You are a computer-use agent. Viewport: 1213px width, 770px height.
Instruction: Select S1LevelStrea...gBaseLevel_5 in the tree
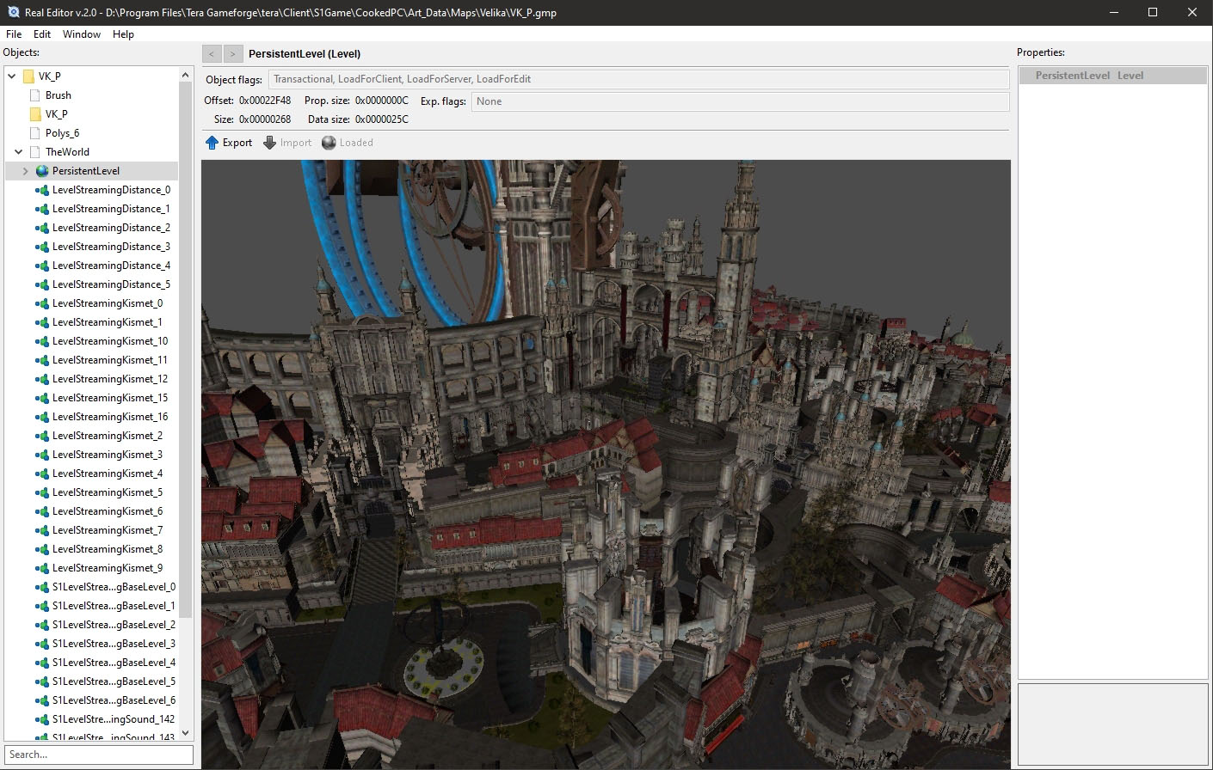(114, 681)
